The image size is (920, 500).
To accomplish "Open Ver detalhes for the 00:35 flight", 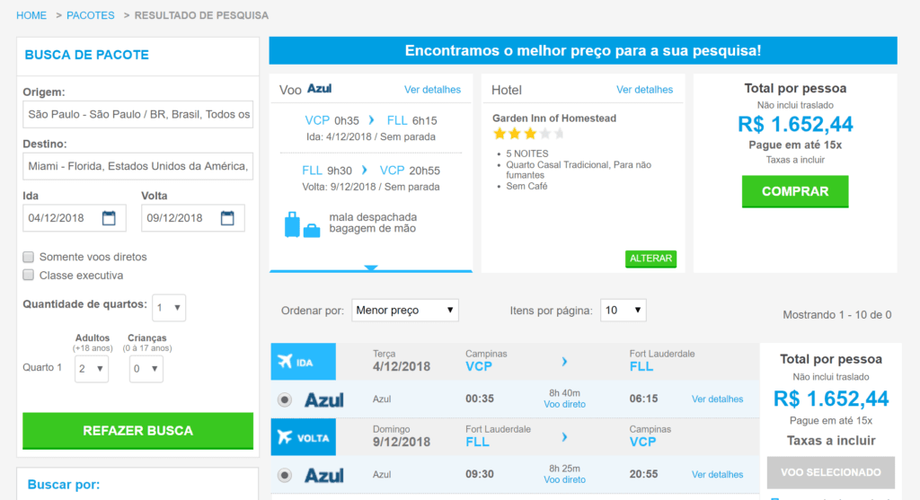I will point(717,399).
